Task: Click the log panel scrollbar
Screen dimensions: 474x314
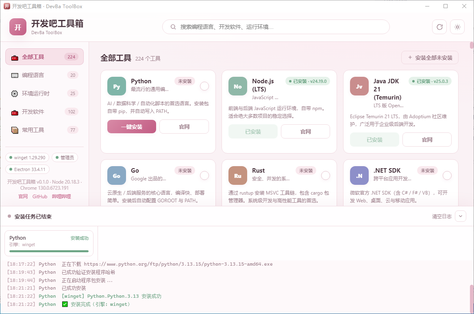Action: tap(472, 299)
